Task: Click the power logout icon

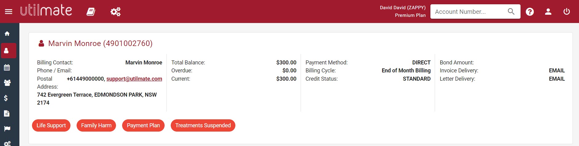Action: click(567, 12)
